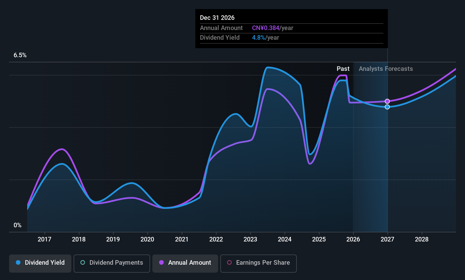Click the pink Earnings Per Share circle
The width and height of the screenshot is (465, 280).
[229, 263]
